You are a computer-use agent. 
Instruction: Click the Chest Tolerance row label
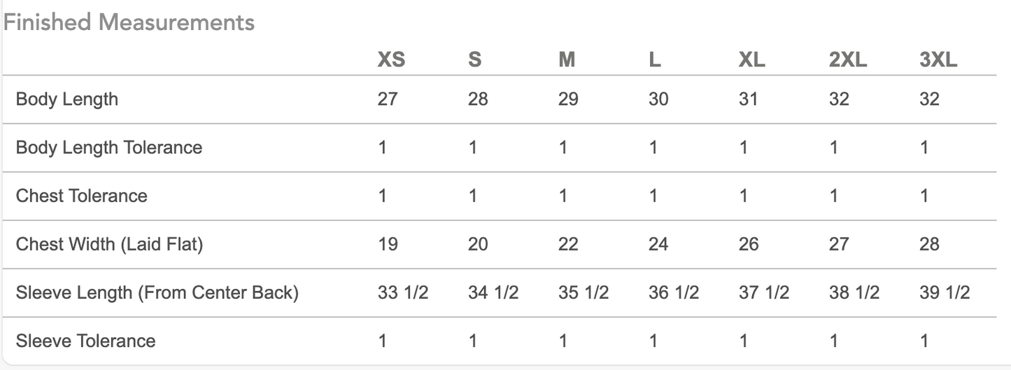pyautogui.click(x=82, y=196)
